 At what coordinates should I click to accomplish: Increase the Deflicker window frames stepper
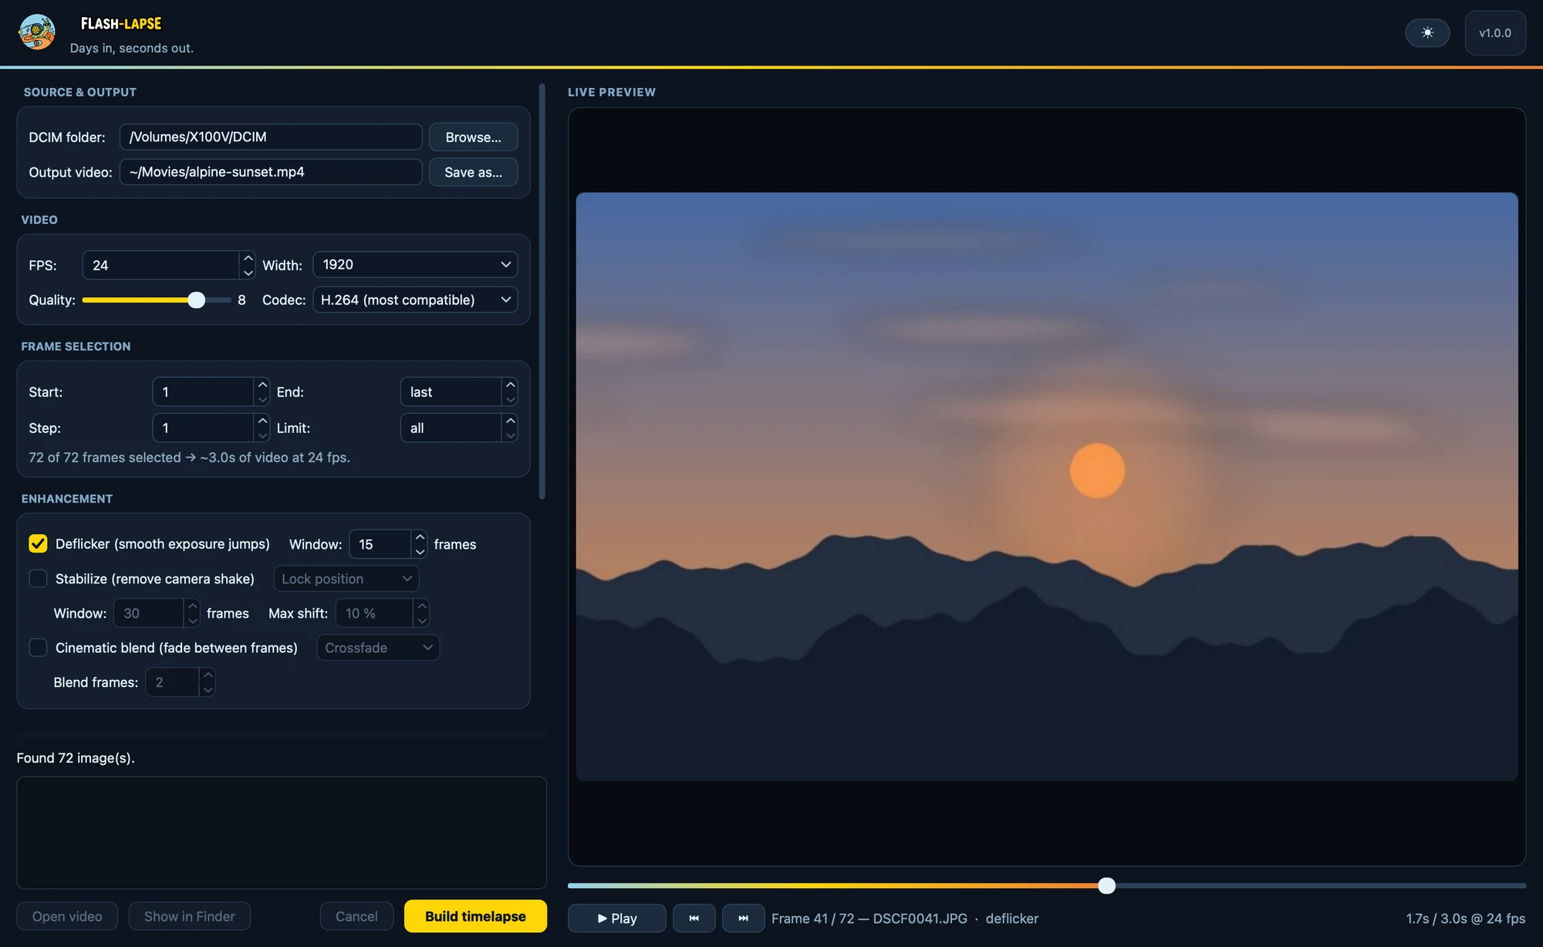point(420,536)
